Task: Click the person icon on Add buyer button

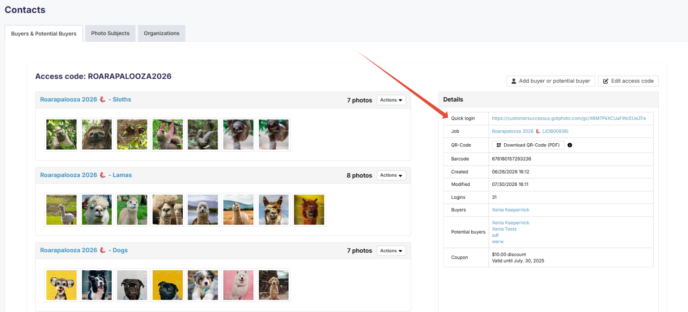Action: (514, 81)
